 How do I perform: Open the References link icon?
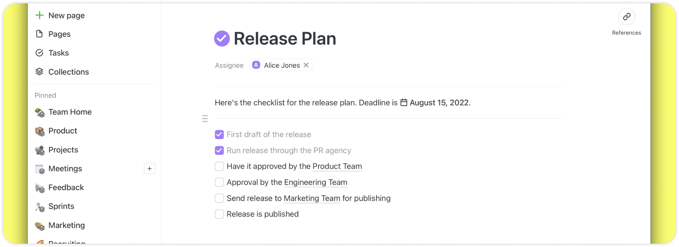(x=626, y=17)
